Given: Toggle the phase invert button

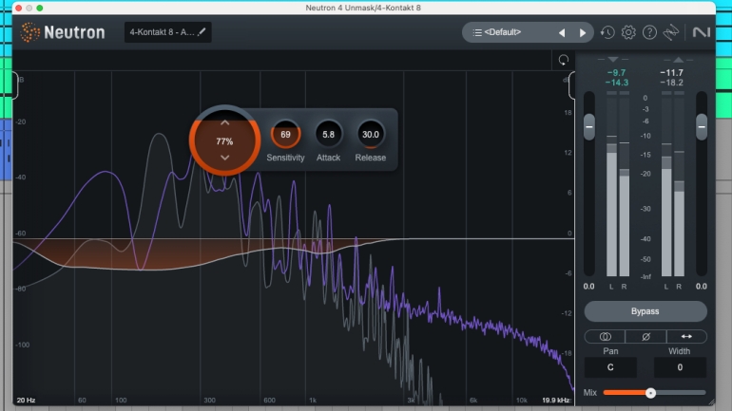Looking at the screenshot, I should (x=645, y=336).
